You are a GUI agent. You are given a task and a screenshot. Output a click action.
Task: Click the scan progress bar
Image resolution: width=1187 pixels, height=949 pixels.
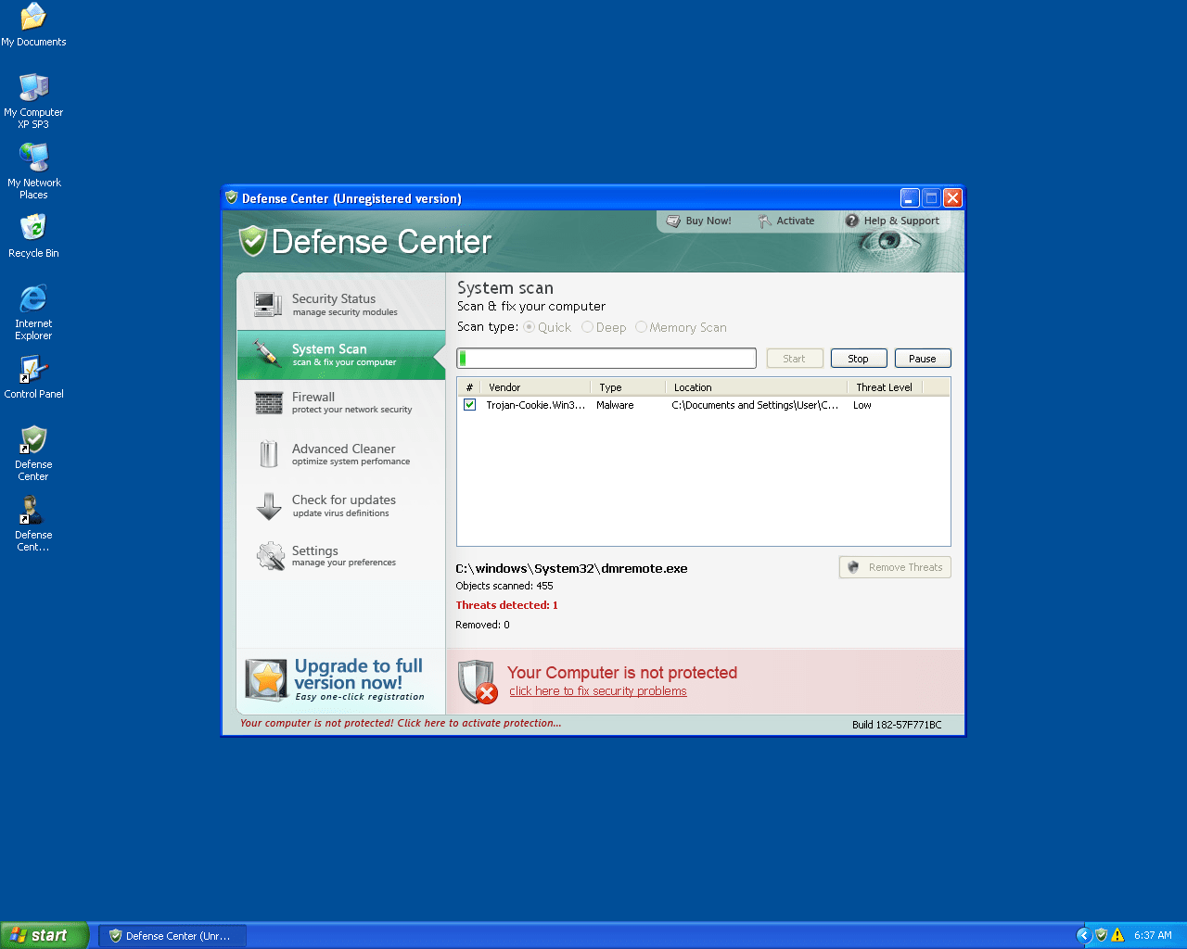pos(606,359)
